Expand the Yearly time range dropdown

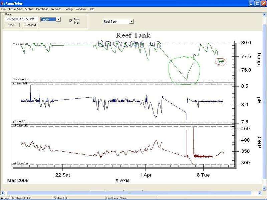(58, 20)
